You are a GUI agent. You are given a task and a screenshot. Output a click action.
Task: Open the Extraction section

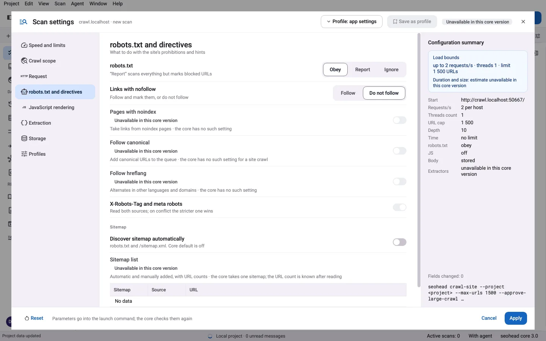pyautogui.click(x=55, y=123)
